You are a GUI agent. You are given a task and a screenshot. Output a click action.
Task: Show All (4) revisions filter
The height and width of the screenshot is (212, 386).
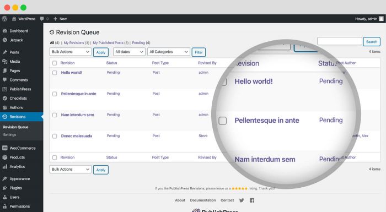coord(55,42)
